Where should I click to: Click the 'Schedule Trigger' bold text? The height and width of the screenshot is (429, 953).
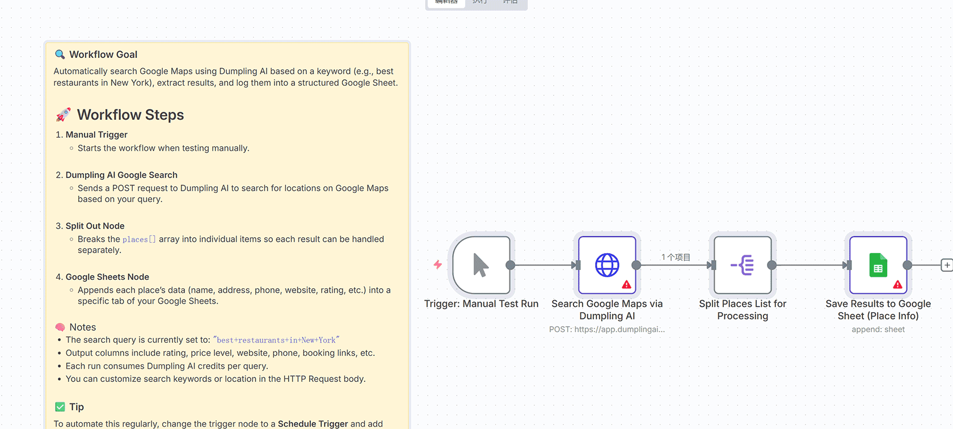(313, 424)
